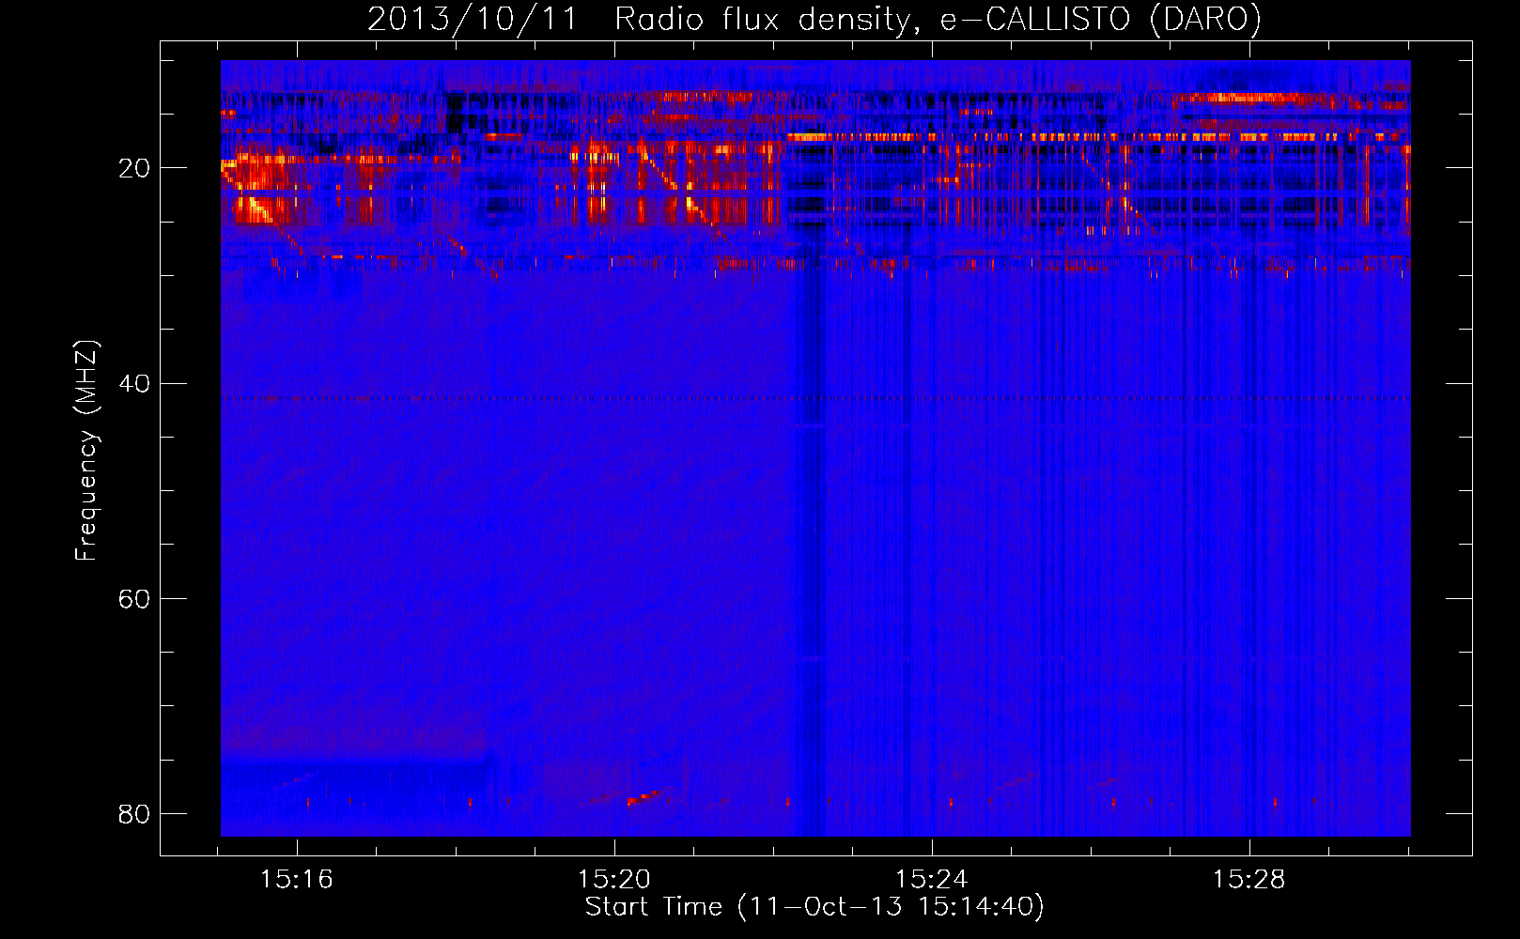
Task: Click the '60' frequency tick label
Action: pos(134,598)
